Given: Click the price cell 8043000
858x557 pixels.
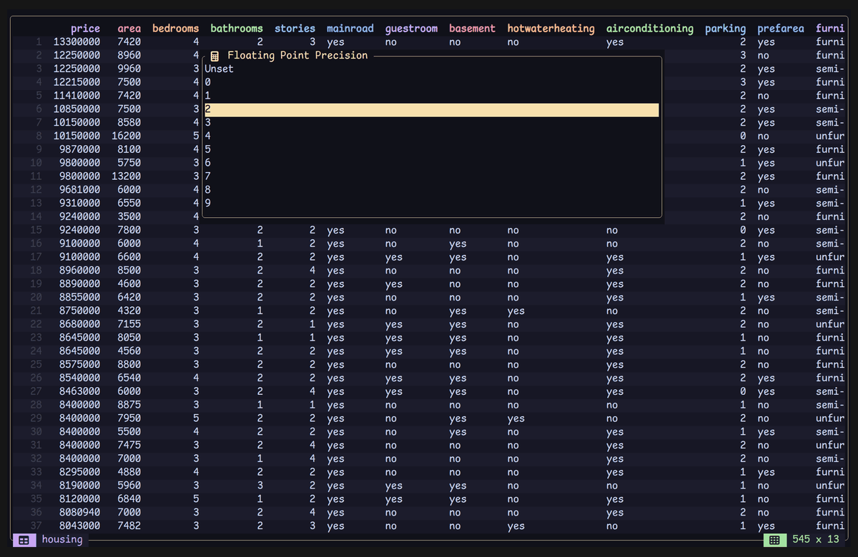Looking at the screenshot, I should coord(80,526).
